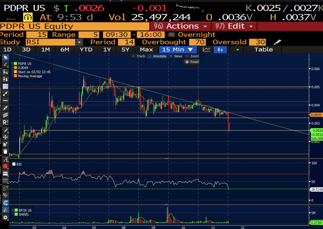Open the font style A tool
The height and width of the screenshot is (229, 323).
[x=5, y=159]
